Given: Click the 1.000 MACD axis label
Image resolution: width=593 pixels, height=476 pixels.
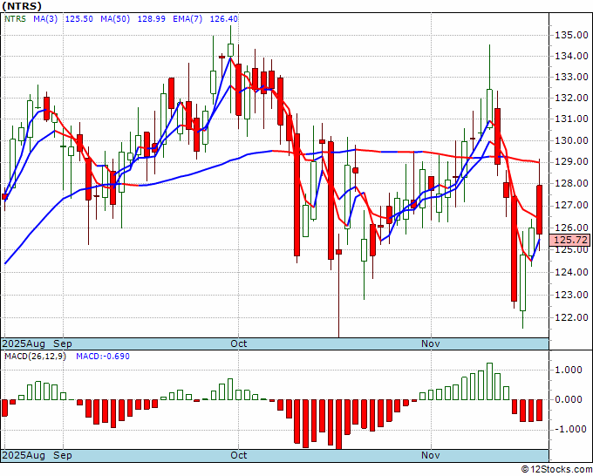Looking at the screenshot, I should [x=568, y=371].
